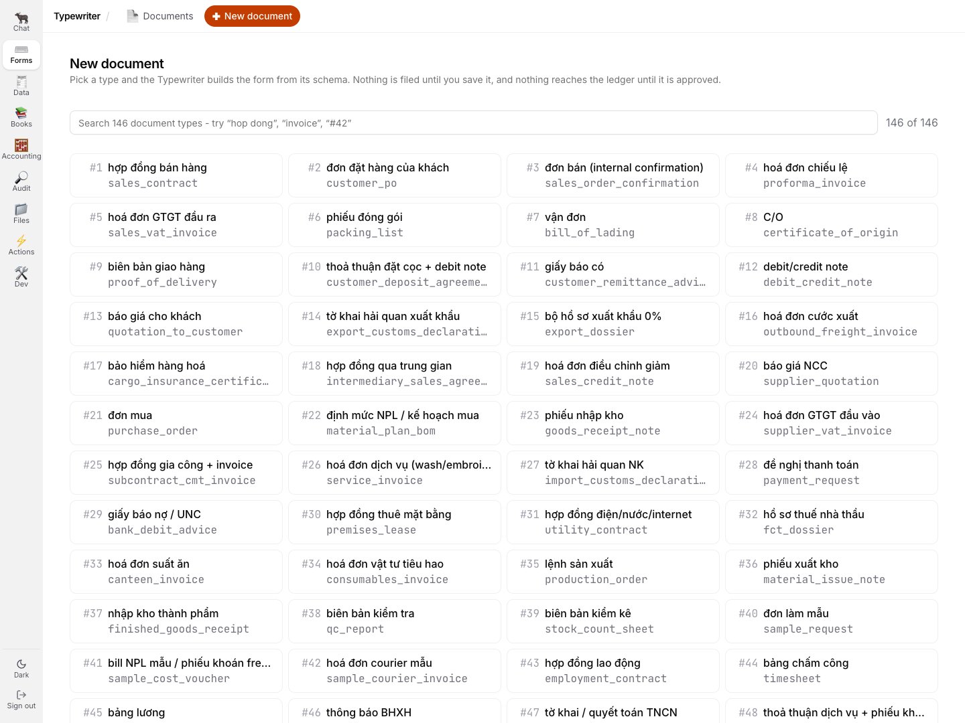Choose #37 nhập kho thành phẩm
The width and height of the screenshot is (965, 723).
176,621
